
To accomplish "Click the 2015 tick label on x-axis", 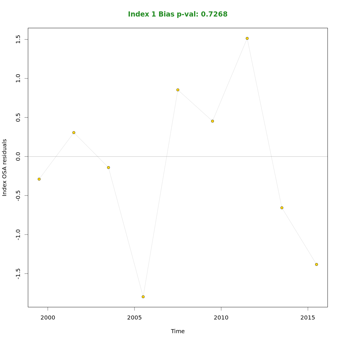I will pos(308,317).
